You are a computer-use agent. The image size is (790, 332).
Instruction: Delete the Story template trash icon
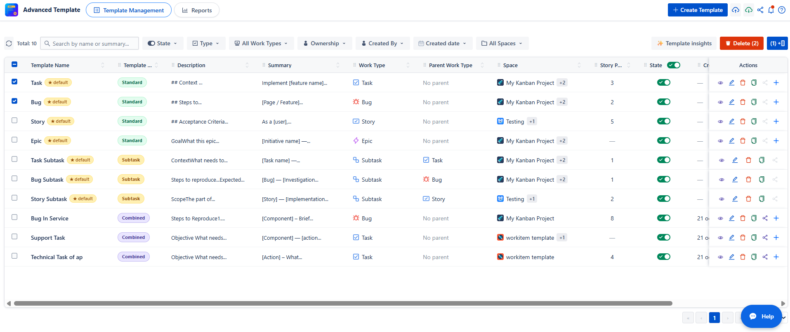pos(743,122)
